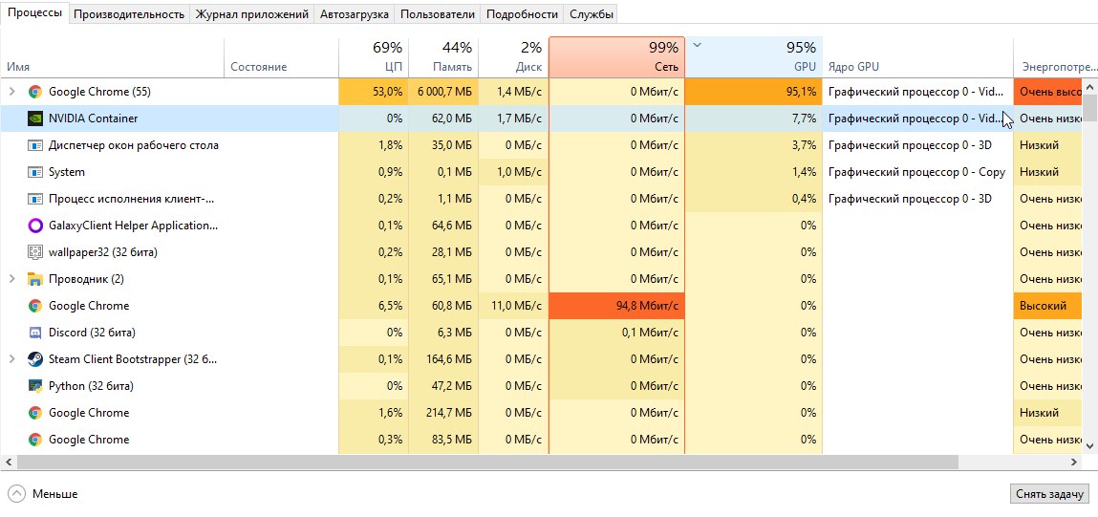Sort by the ЦП column header
This screenshot has height=517, width=1098.
click(x=374, y=57)
